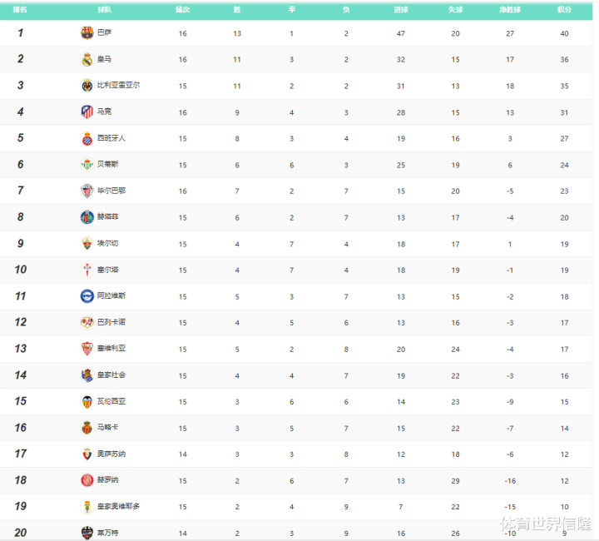Viewport: 599px width, 541px height.
Task: Click the Valencia (瓦伦西亚) club logo
Action: tap(87, 401)
